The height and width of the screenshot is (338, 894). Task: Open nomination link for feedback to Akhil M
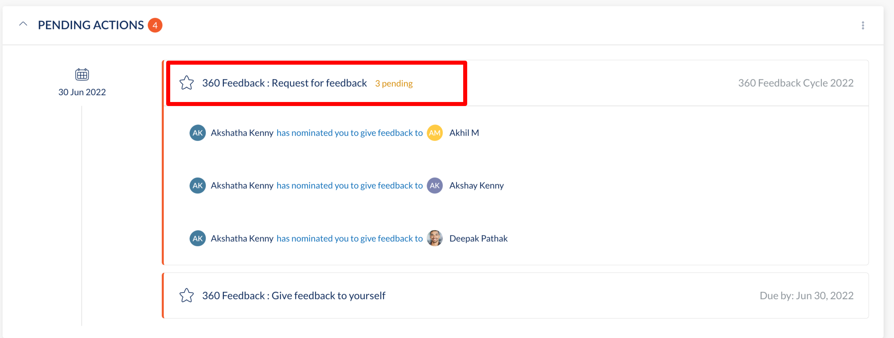(349, 133)
